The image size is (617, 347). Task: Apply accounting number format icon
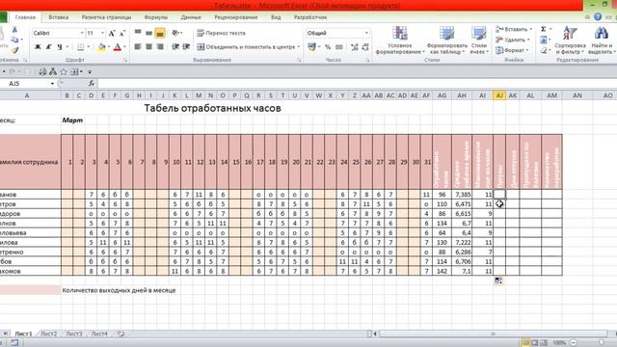pyautogui.click(x=312, y=47)
